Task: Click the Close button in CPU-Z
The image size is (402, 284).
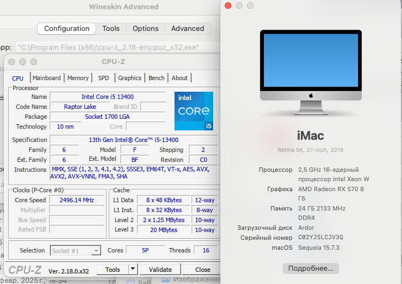Action: pyautogui.click(x=203, y=270)
